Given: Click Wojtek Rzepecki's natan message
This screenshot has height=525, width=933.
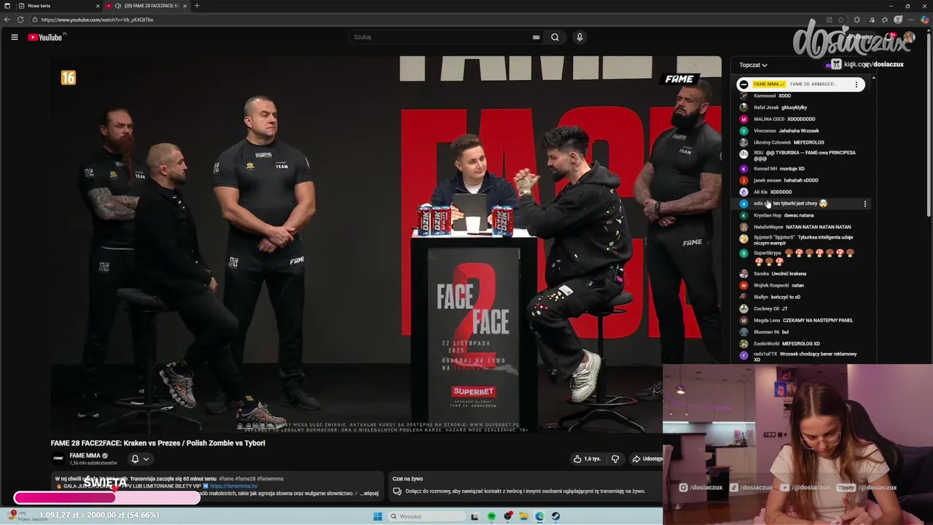Looking at the screenshot, I should click(797, 285).
